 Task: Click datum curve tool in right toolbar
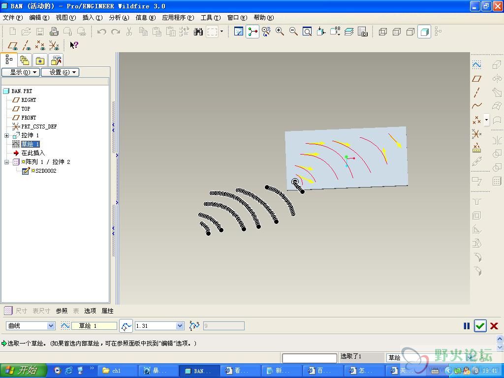pyautogui.click(x=476, y=106)
